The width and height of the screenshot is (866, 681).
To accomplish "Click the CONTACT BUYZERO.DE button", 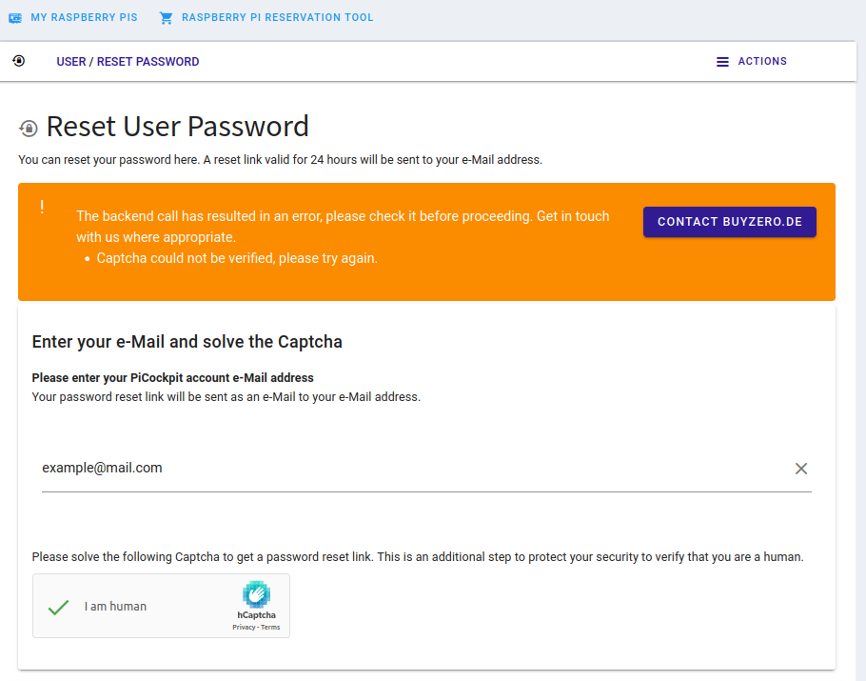I will pos(730,222).
